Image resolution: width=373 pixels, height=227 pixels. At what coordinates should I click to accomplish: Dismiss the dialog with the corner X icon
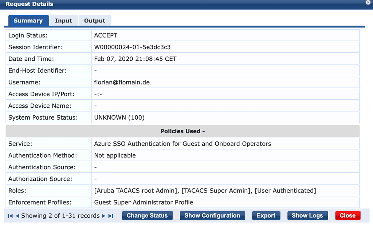(x=368, y=3)
